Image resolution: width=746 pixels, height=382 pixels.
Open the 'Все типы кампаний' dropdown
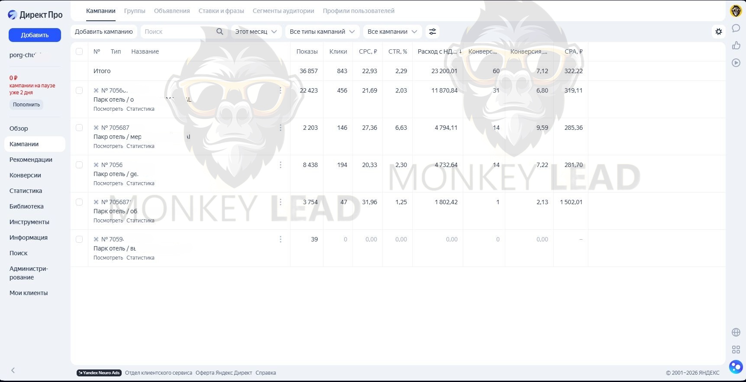pyautogui.click(x=322, y=32)
